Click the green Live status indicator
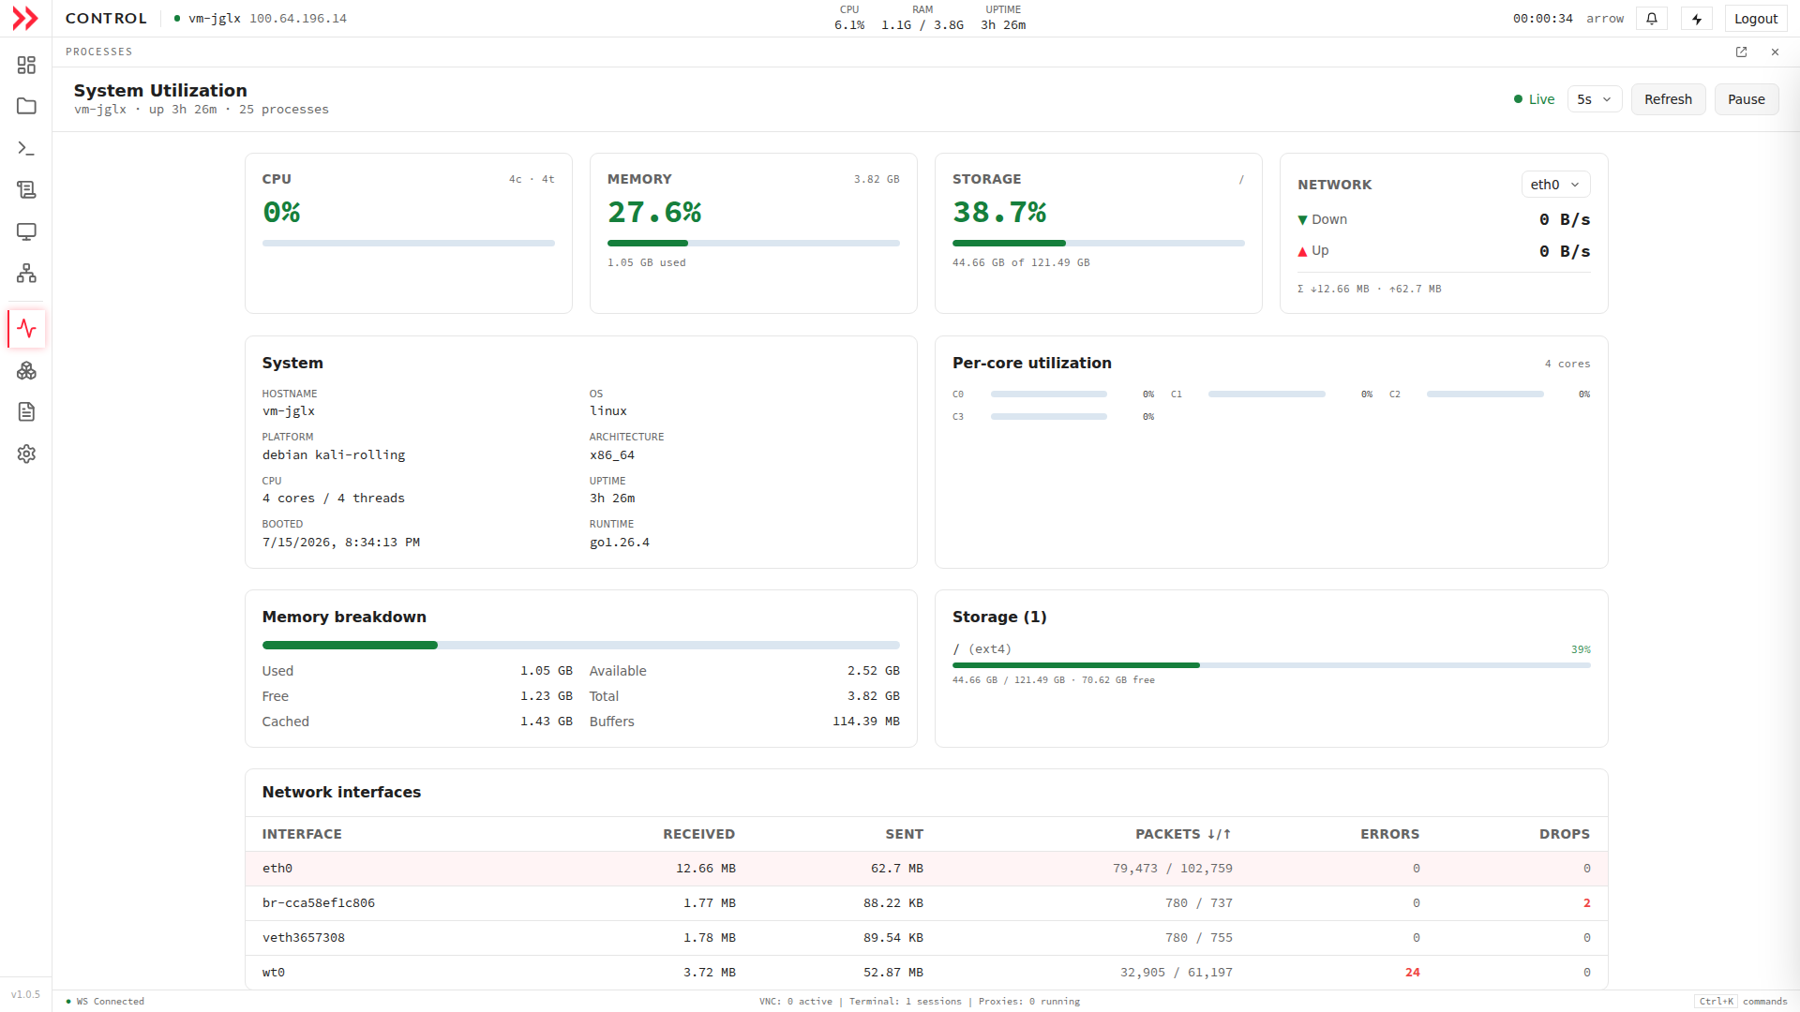This screenshot has width=1800, height=1012. (1534, 99)
